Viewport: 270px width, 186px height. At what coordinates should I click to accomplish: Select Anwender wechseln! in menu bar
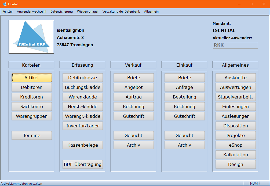click(31, 12)
